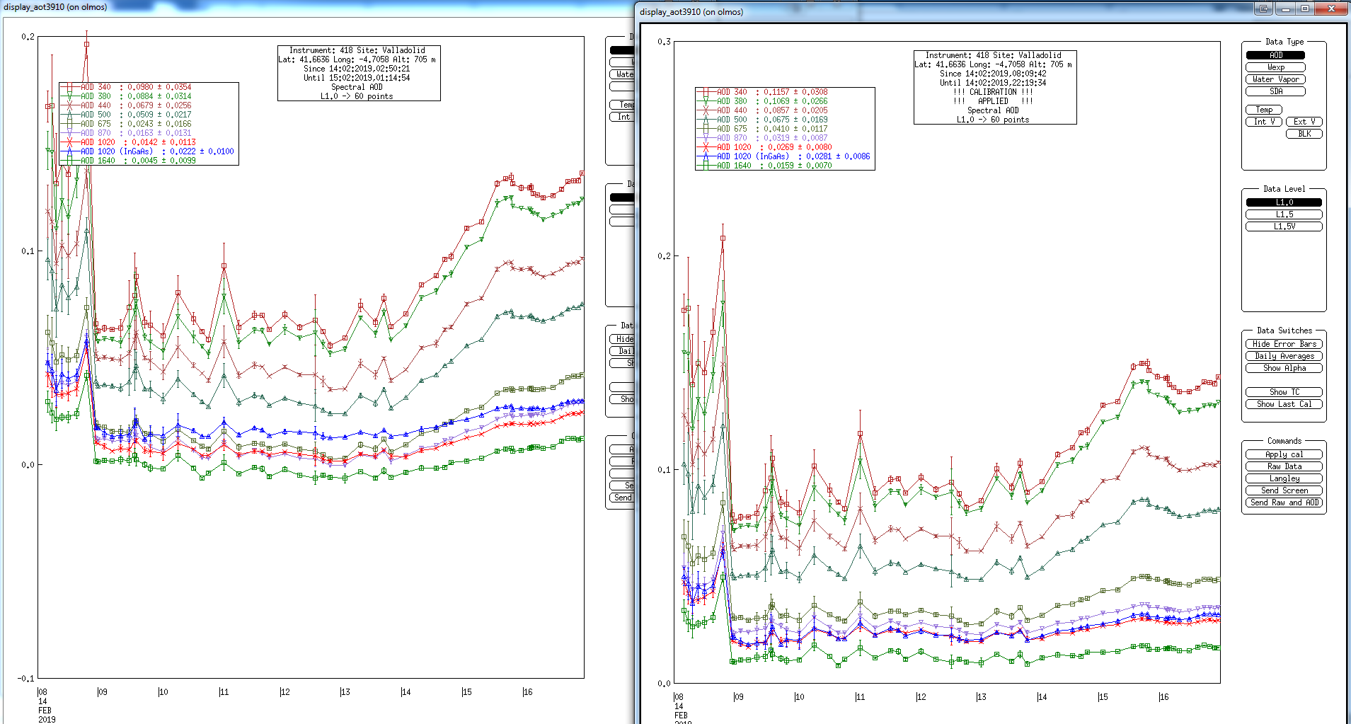This screenshot has height=724, width=1351.
Task: Toggle the Show TC switch
Action: pyautogui.click(x=1284, y=392)
